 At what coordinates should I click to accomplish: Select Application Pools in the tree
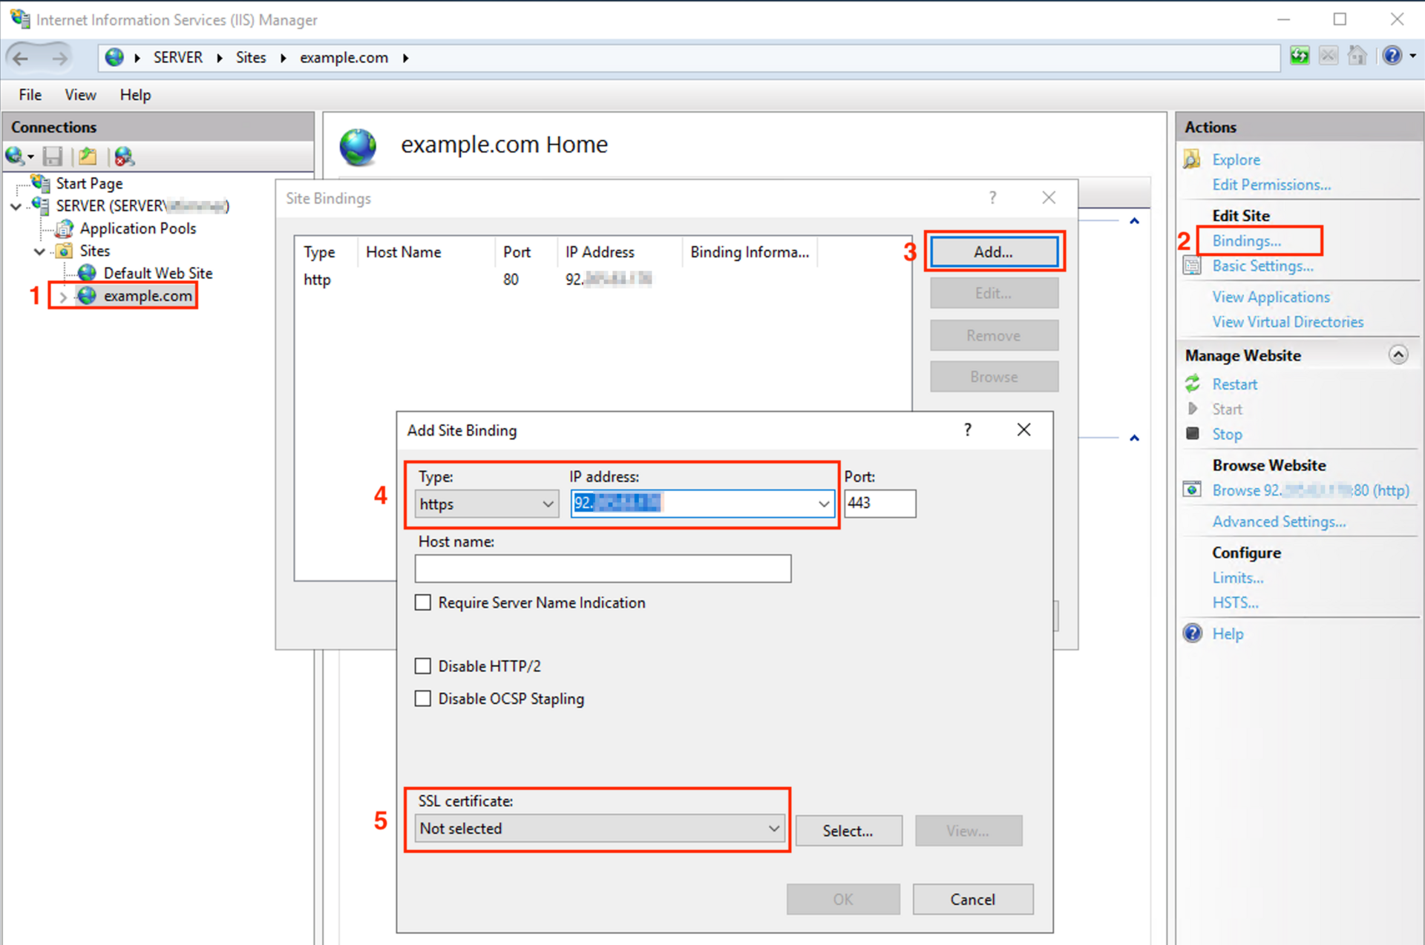click(138, 228)
